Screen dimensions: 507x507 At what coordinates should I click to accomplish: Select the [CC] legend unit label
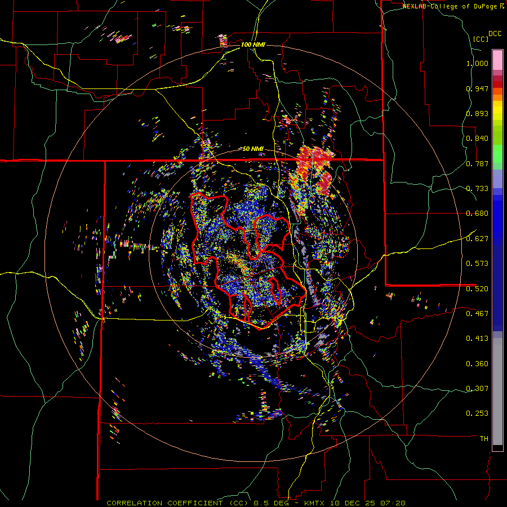(481, 39)
